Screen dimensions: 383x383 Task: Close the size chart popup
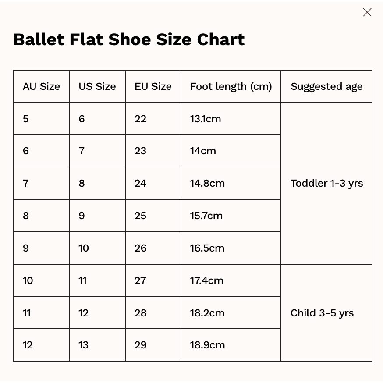tap(367, 12)
